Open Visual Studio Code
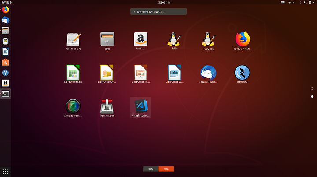The width and height of the screenshot is (317, 177). 141,108
